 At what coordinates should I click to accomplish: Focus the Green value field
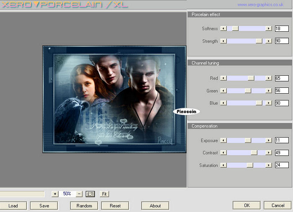(x=282, y=90)
